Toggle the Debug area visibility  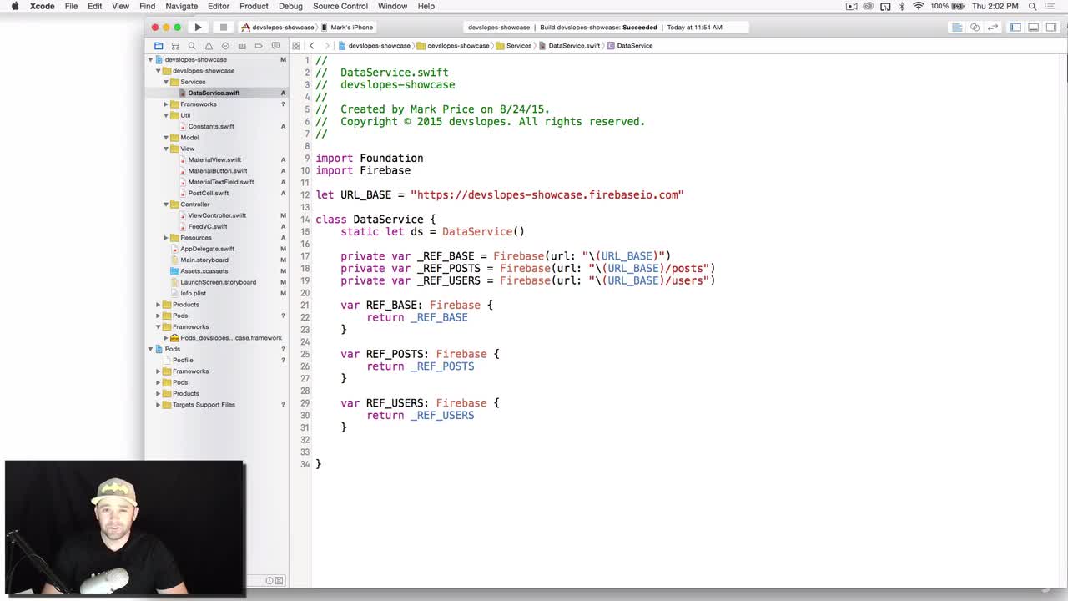click(x=1033, y=27)
